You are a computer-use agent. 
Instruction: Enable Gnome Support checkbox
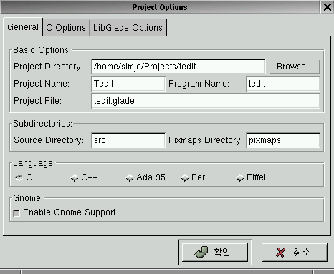coord(16,213)
